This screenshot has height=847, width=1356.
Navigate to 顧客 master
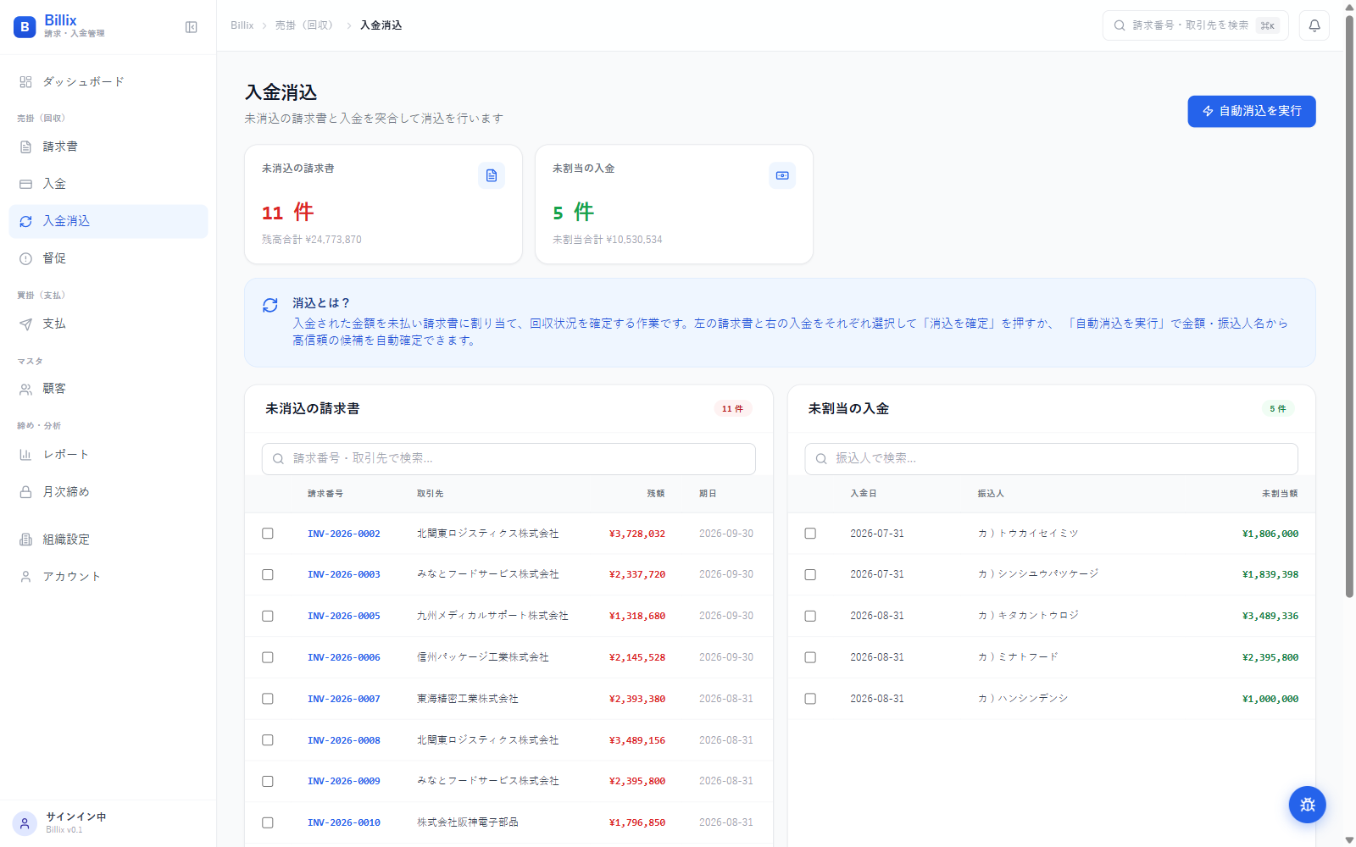108,389
